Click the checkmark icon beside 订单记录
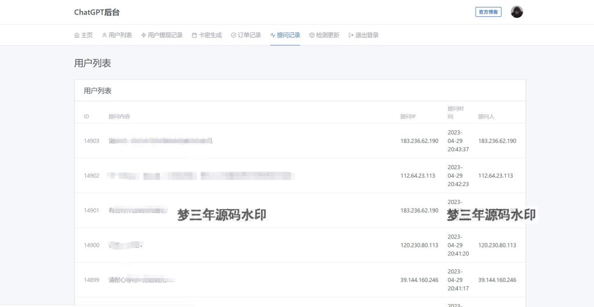This screenshot has width=594, height=307. [x=233, y=35]
